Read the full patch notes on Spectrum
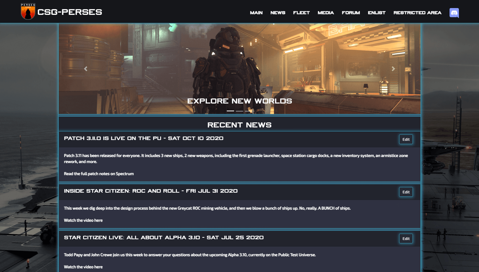The image size is (479, 272). tap(99, 174)
